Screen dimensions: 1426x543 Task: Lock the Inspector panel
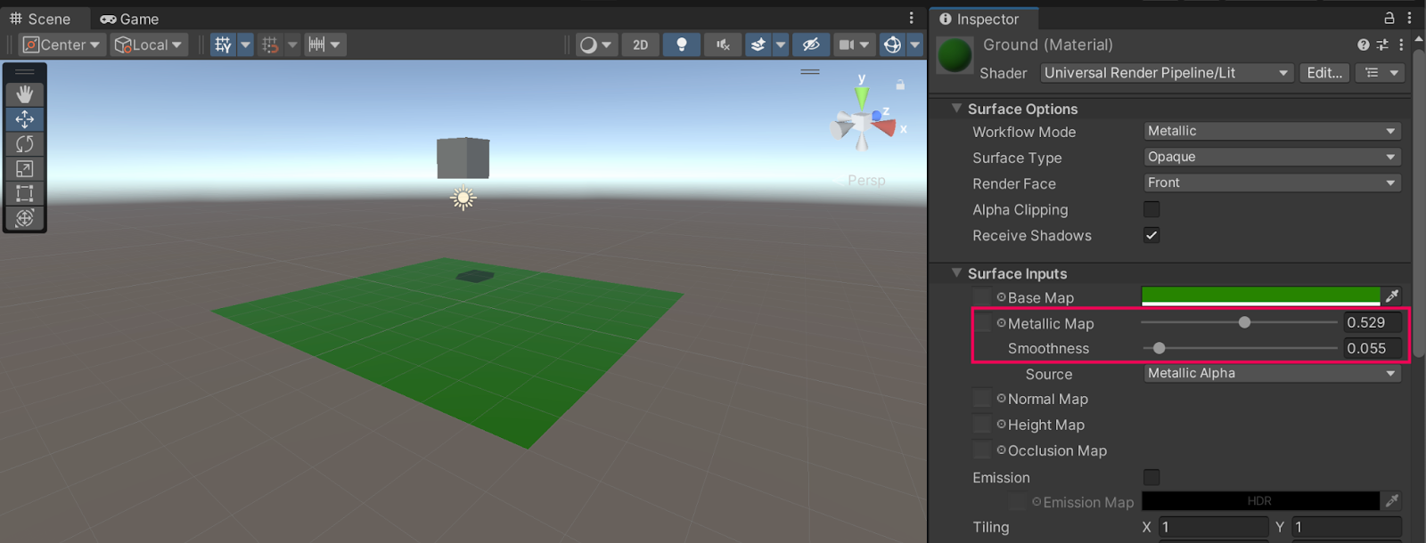click(x=1389, y=18)
